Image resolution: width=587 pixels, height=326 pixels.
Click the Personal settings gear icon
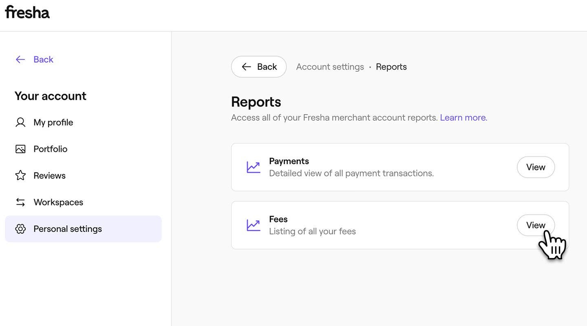(20, 229)
